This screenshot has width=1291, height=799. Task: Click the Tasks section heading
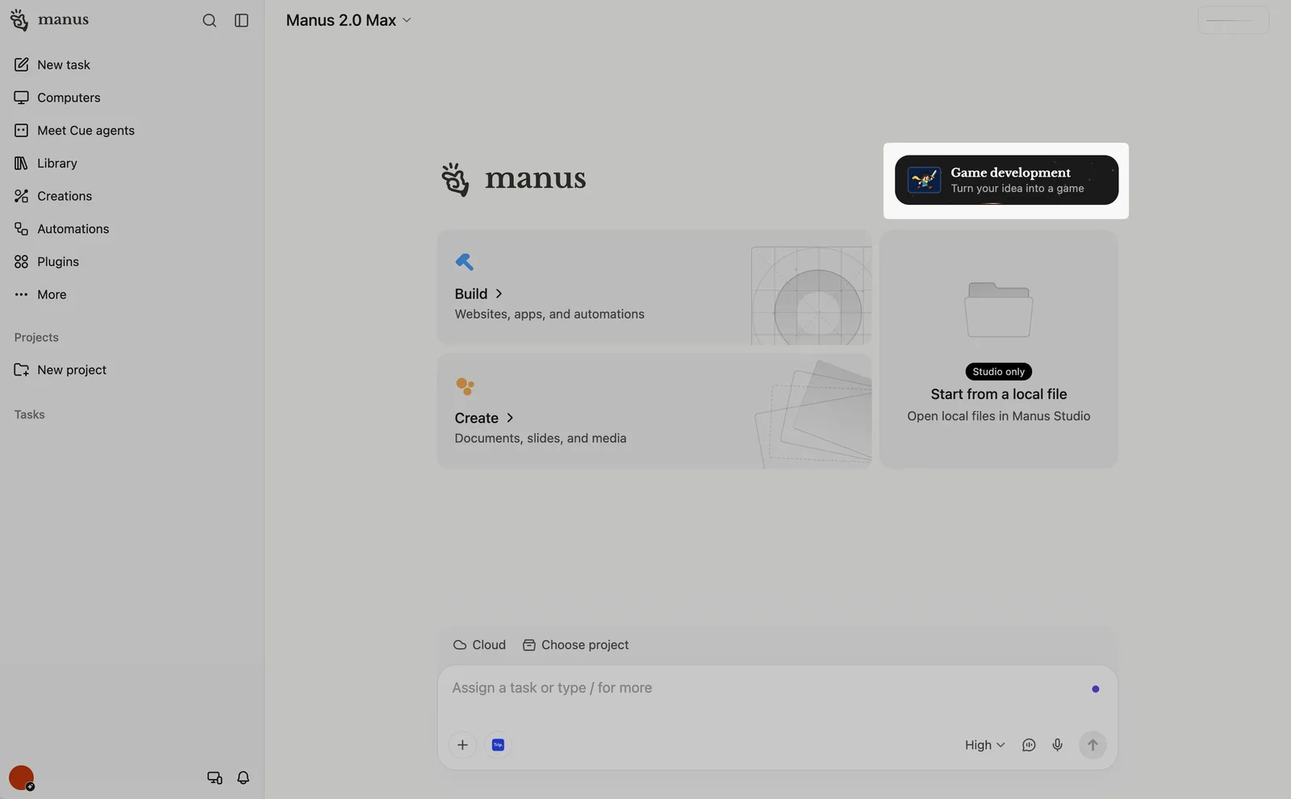pos(29,414)
